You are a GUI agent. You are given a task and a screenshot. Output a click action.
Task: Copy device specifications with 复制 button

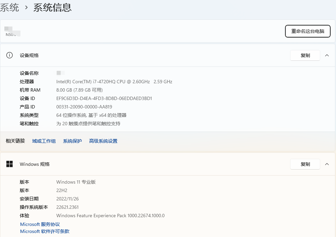[x=305, y=55]
